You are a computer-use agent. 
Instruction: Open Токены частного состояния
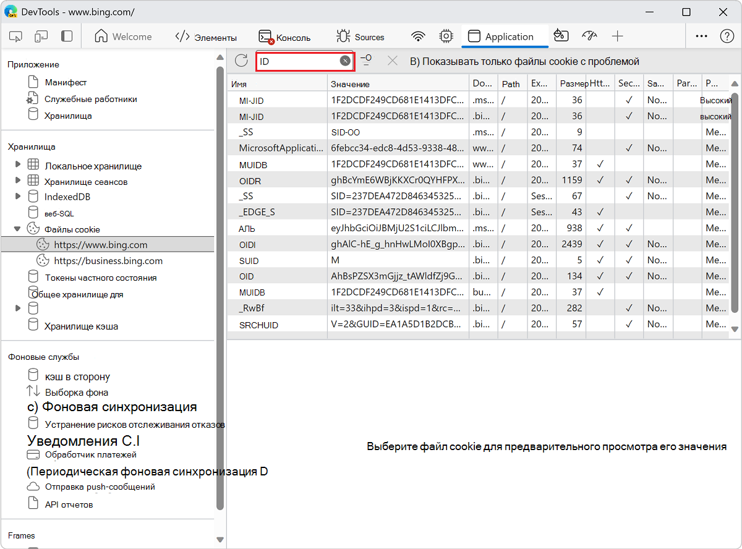pos(100,278)
